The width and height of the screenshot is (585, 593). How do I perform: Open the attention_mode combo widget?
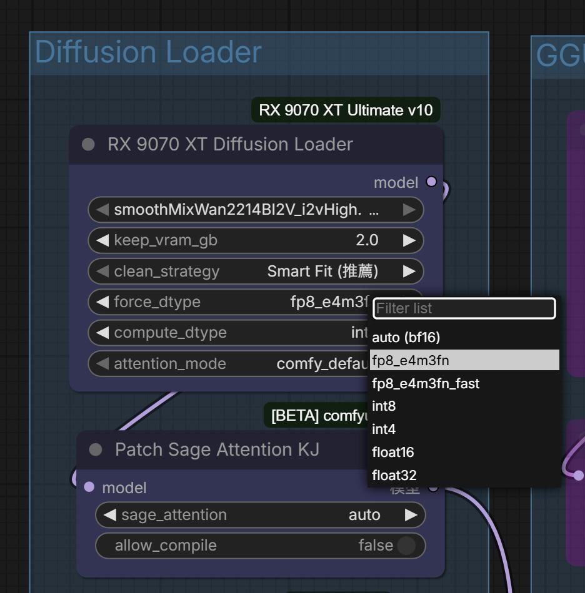point(228,363)
